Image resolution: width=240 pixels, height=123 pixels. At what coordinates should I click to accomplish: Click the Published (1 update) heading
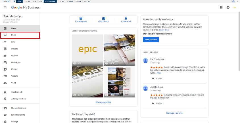coord(84,114)
